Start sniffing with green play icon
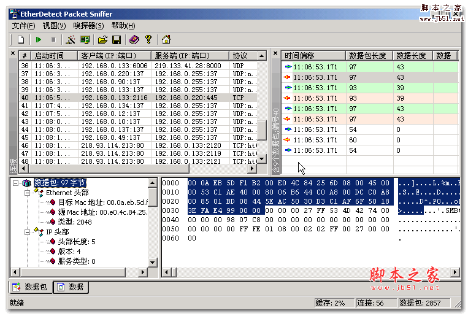 [x=39, y=40]
